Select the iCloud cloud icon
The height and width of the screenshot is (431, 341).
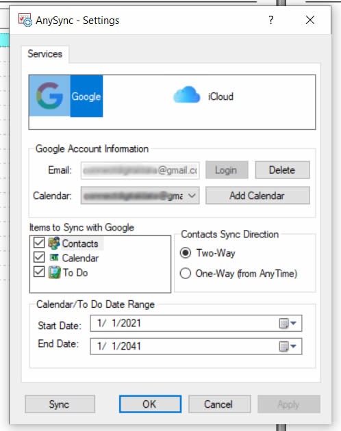point(187,94)
